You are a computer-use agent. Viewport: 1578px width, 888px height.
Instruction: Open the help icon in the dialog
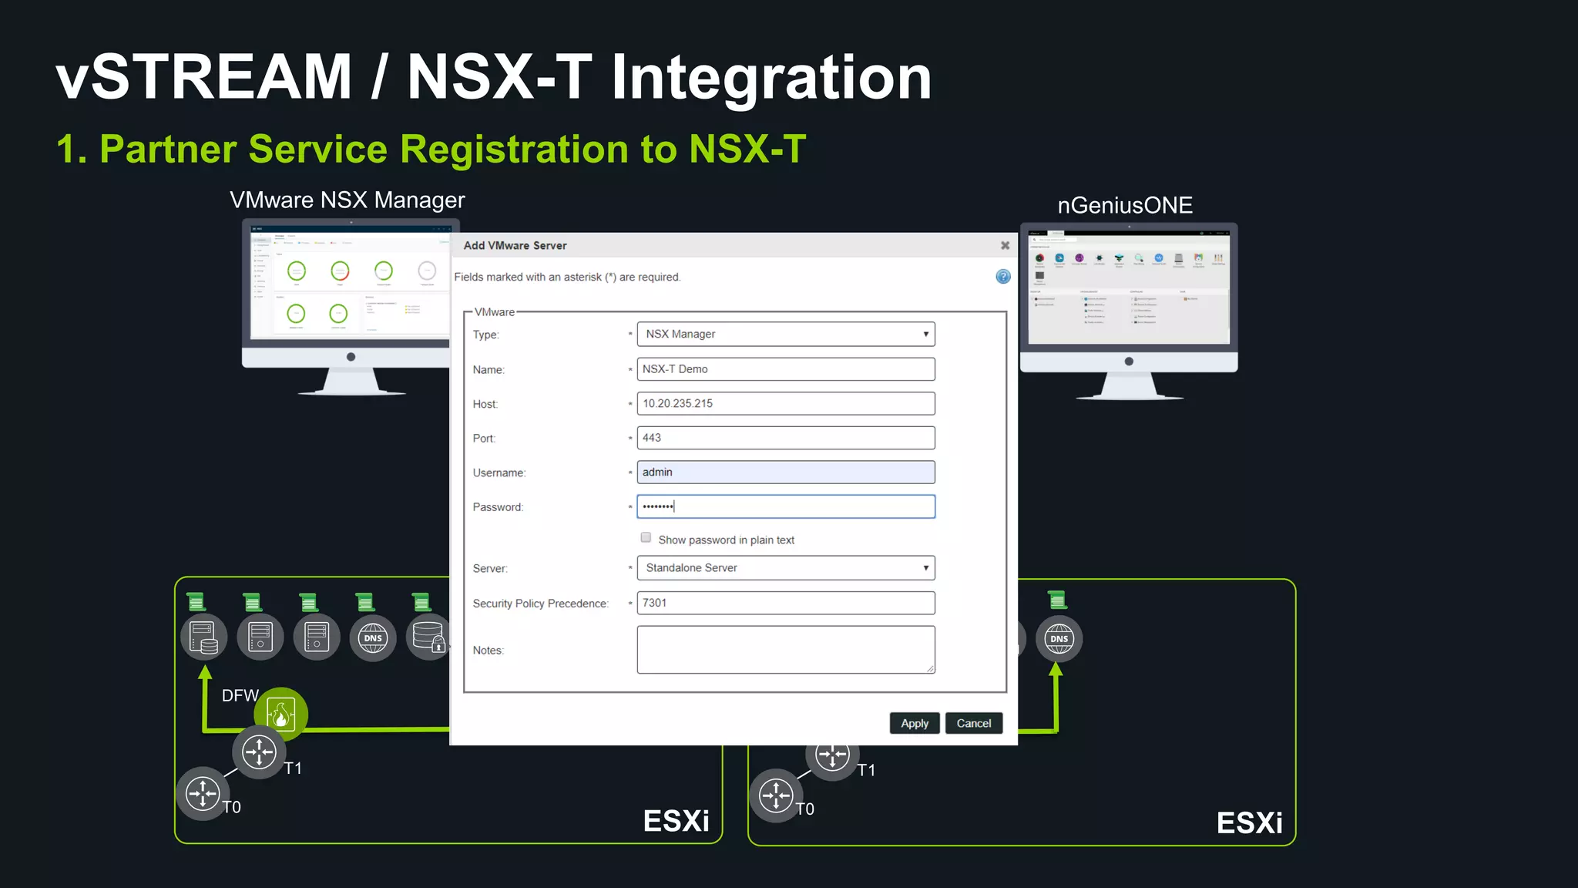(x=1002, y=277)
